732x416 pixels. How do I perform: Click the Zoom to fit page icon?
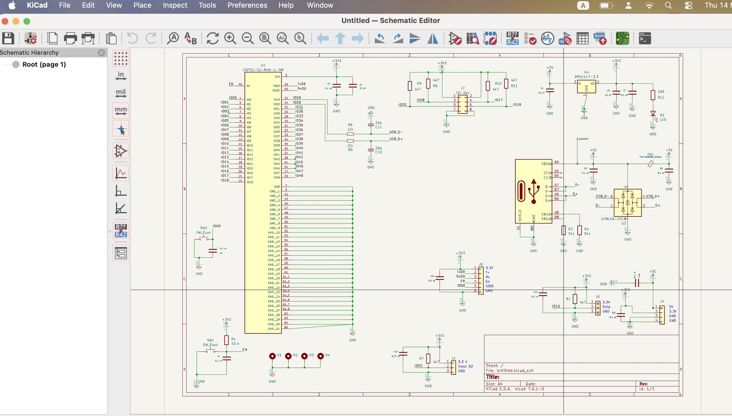pos(265,38)
